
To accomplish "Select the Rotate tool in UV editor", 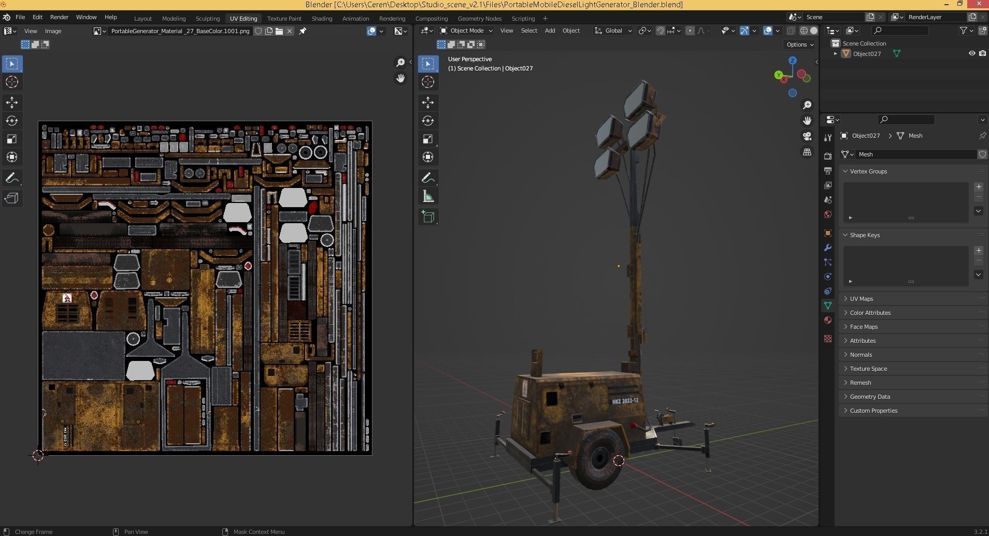I will [x=12, y=121].
